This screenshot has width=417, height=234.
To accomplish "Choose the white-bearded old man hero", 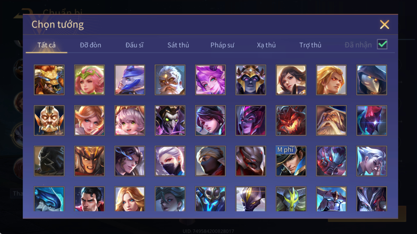I will click(x=170, y=80).
